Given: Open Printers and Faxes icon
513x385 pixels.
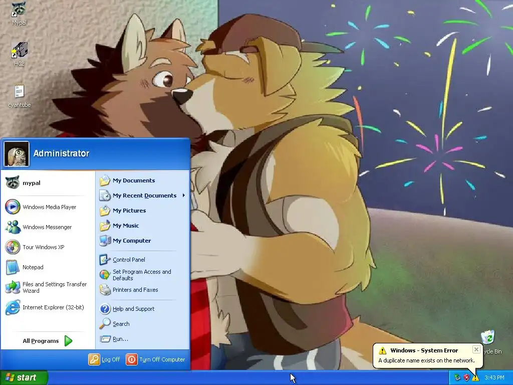Looking at the screenshot, I should pyautogui.click(x=105, y=290).
